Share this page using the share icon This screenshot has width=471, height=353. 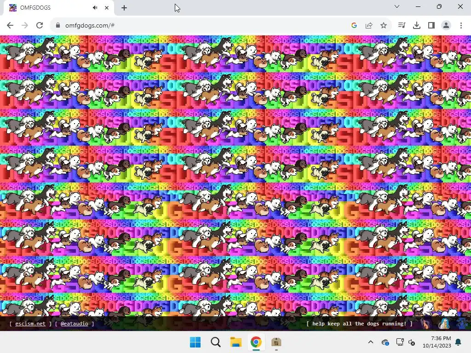(x=369, y=26)
